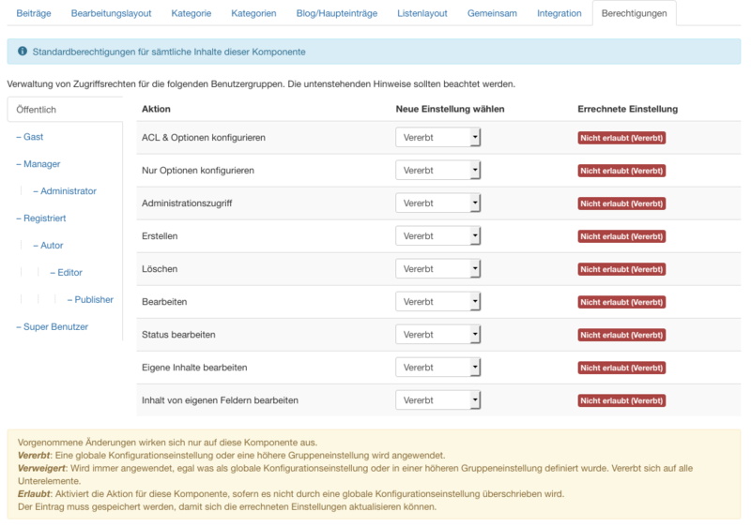Open dropdown for Status bearbeiten

[x=437, y=334]
